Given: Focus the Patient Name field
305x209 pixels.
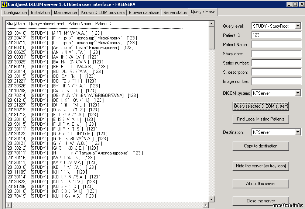Looking at the screenshot, I should (x=276, y=45).
